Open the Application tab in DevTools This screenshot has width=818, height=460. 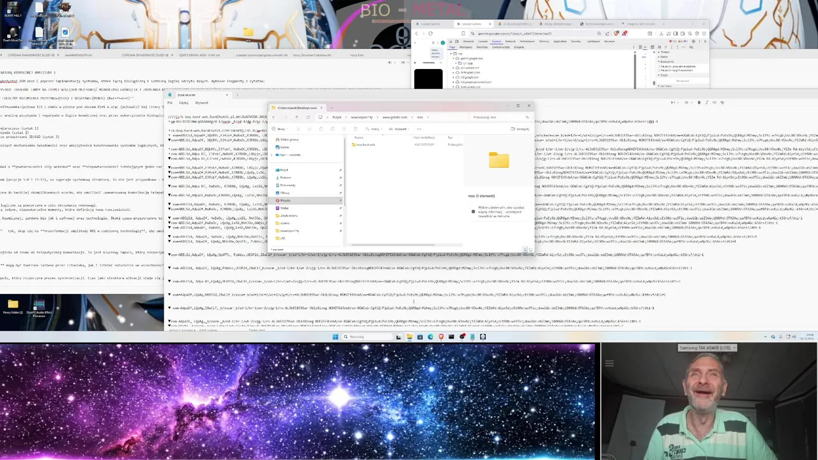(560, 41)
